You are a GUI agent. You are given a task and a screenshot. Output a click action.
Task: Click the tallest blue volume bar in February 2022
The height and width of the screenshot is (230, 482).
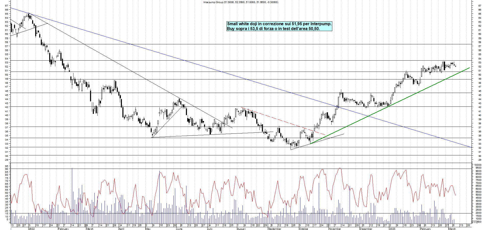[72, 196]
